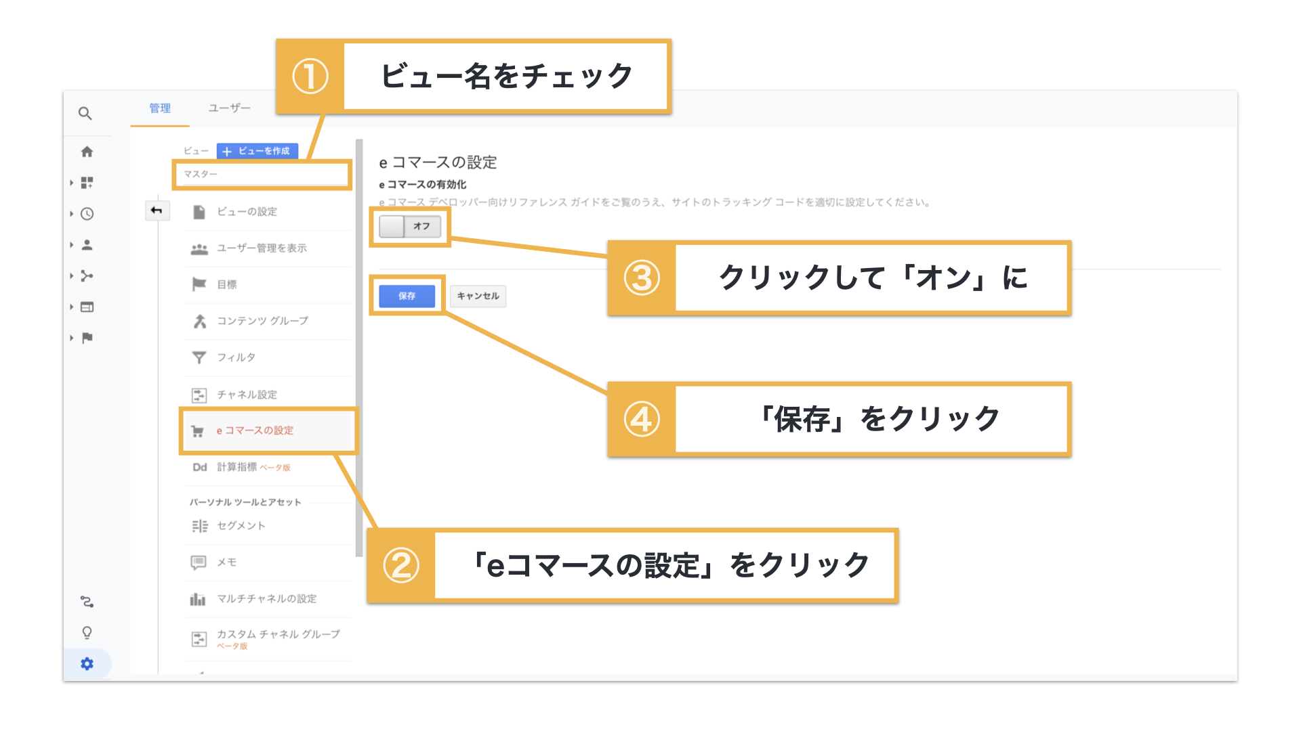This screenshot has width=1301, height=731.
Task: Open カスタム チャネル グループ menu item
Action: point(268,639)
